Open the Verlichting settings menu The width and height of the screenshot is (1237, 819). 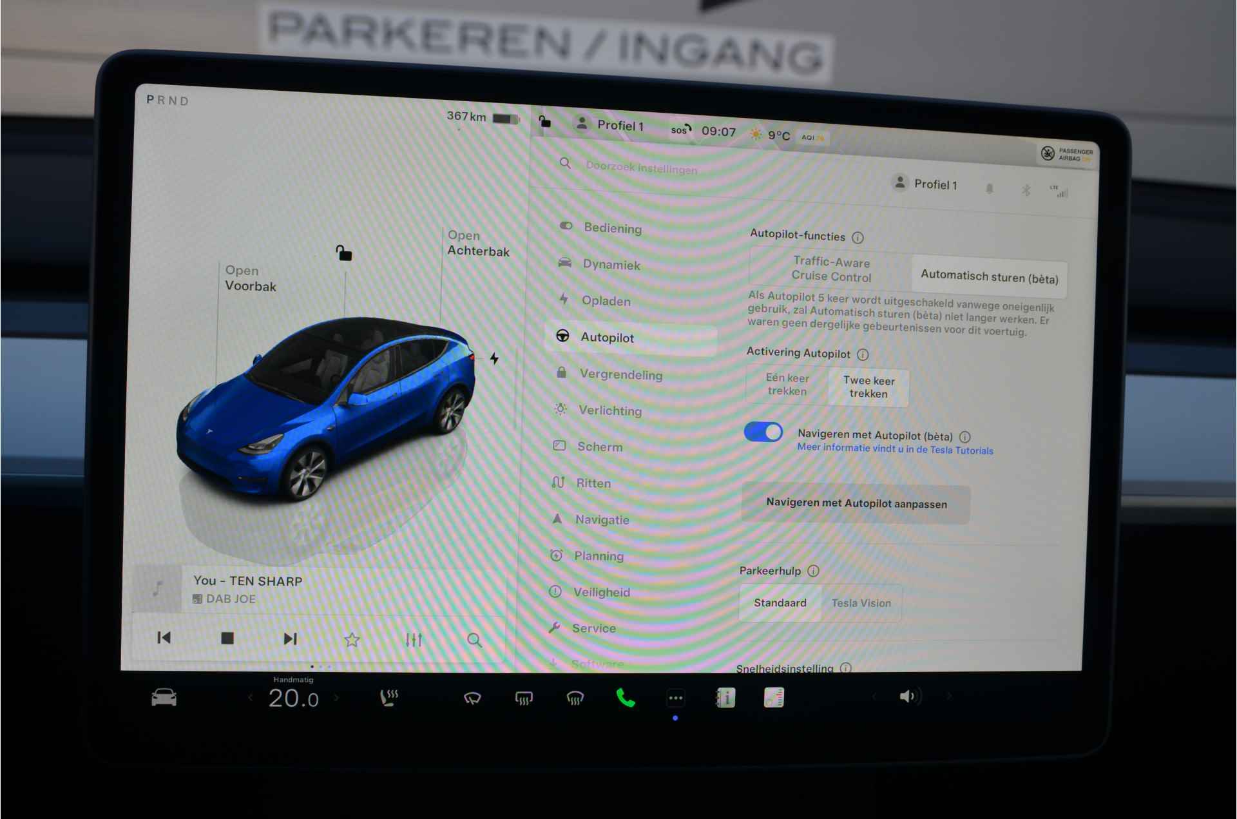pyautogui.click(x=599, y=410)
